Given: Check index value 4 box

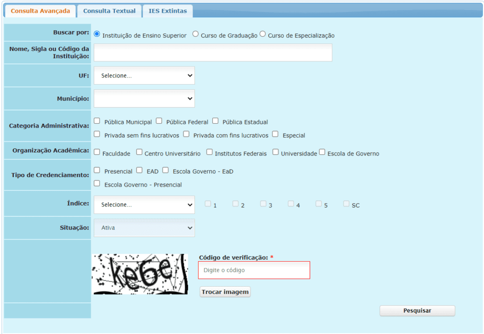Looking at the screenshot, I should tap(291, 204).
